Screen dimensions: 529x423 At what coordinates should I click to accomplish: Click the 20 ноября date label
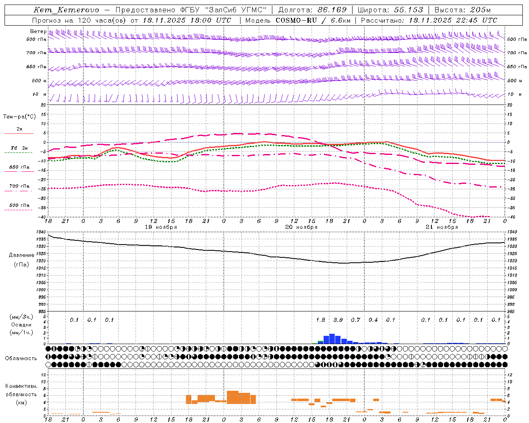[x=301, y=227]
